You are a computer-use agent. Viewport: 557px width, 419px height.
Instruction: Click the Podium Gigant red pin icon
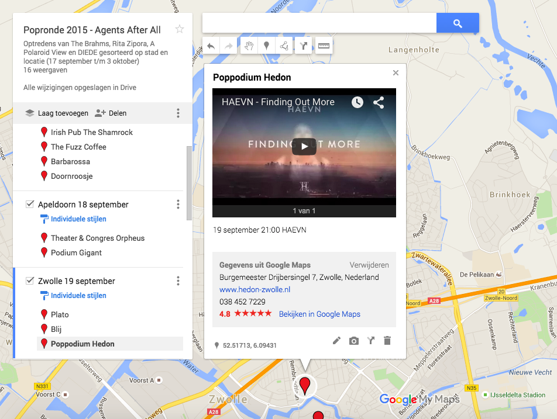pyautogui.click(x=44, y=252)
